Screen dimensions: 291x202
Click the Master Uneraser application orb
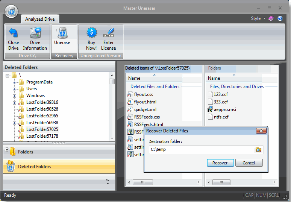(12, 12)
